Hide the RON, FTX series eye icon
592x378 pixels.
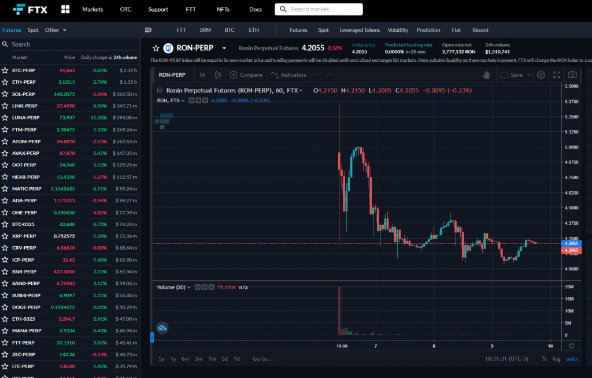pos(191,101)
